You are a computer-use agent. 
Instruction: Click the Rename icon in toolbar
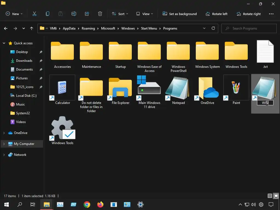(74, 14)
